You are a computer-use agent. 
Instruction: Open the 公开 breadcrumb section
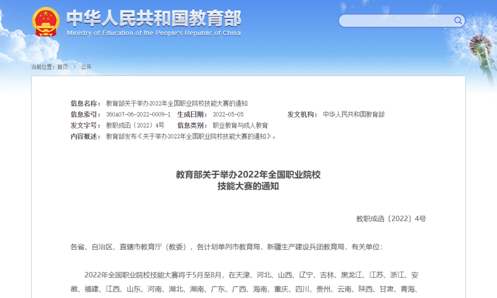pos(86,66)
